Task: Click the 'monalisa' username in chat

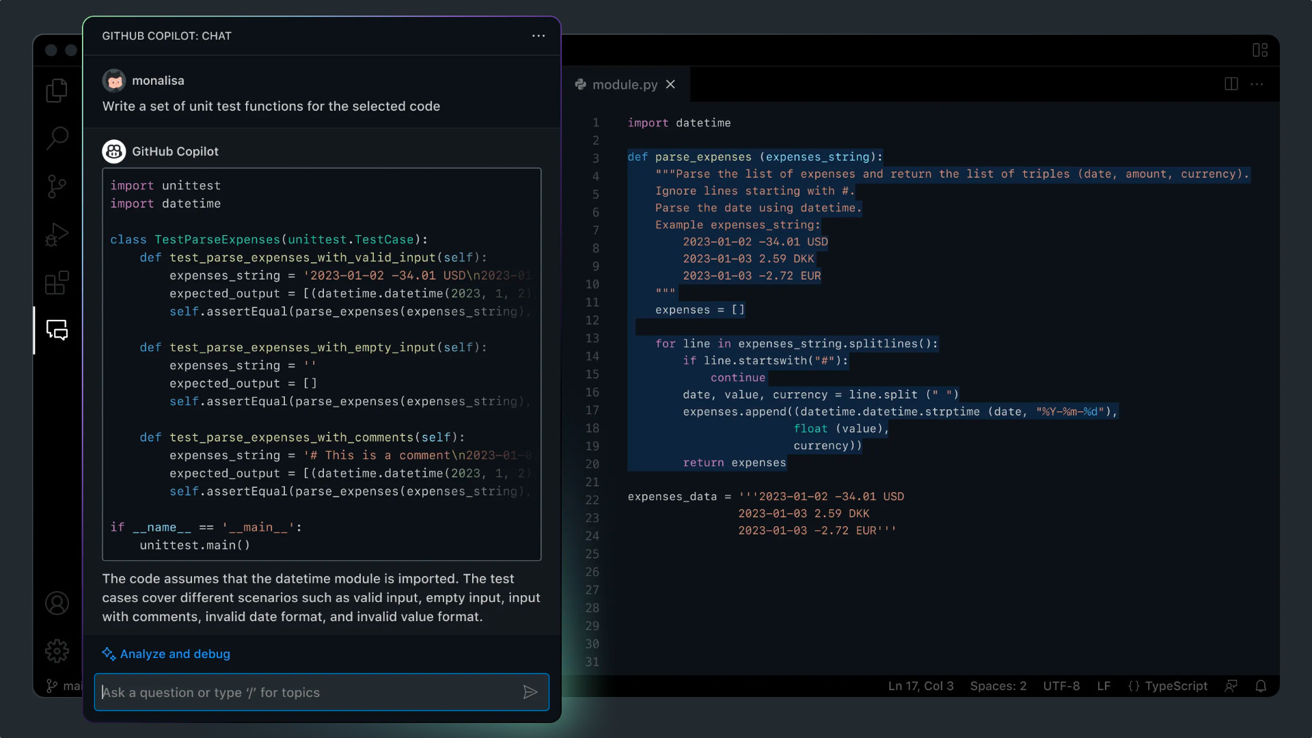Action: tap(158, 81)
